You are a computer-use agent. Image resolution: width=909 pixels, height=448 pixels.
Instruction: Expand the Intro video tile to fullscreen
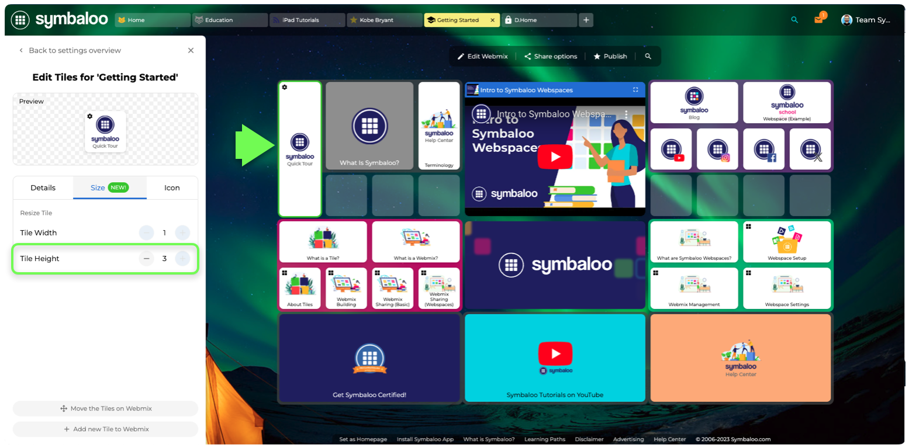(x=635, y=90)
